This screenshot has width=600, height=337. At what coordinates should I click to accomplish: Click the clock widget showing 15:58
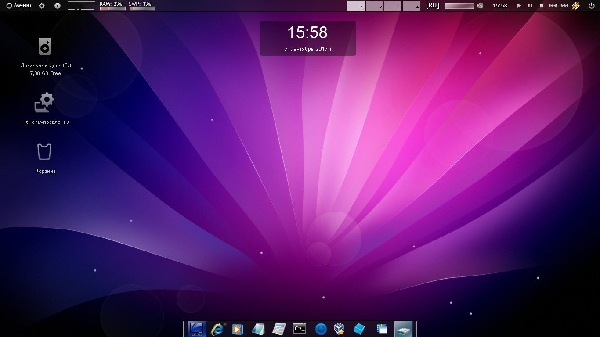307,38
